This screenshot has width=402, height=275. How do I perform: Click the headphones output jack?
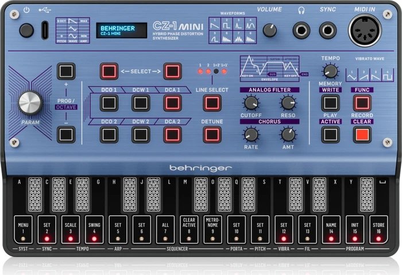tap(301, 30)
